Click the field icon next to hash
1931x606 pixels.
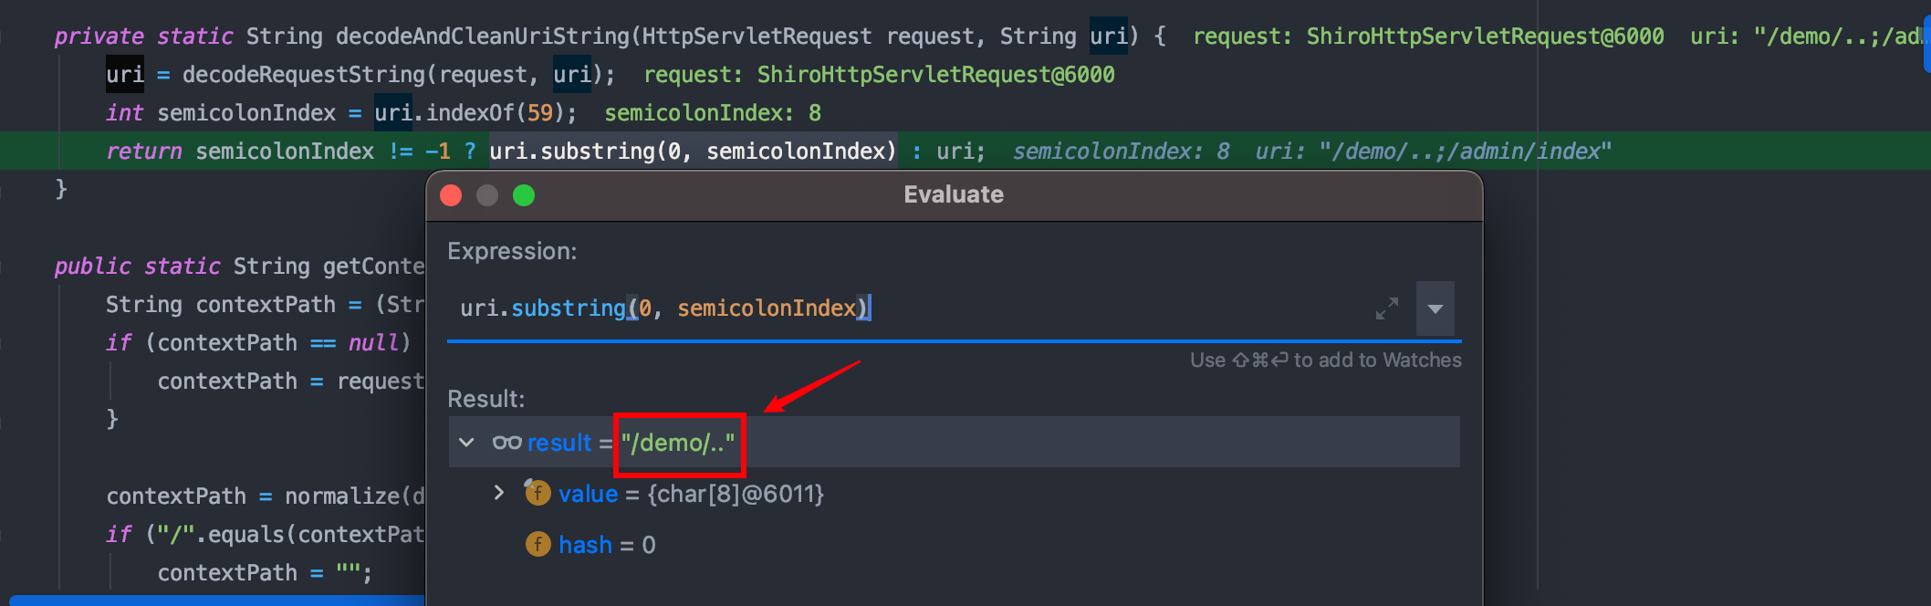pos(538,545)
